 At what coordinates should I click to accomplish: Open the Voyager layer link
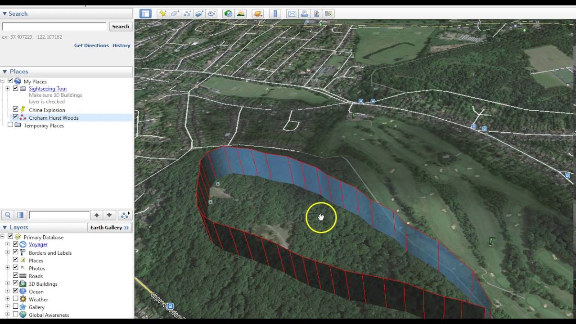[38, 244]
